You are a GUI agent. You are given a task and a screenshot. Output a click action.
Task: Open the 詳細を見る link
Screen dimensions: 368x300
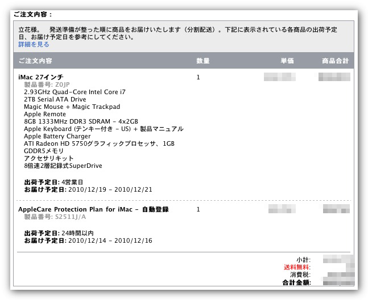[x=34, y=44]
